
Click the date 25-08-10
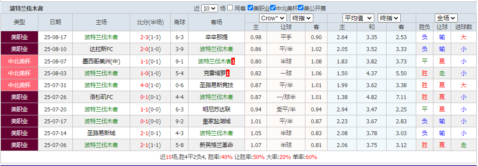pyautogui.click(x=56, y=49)
